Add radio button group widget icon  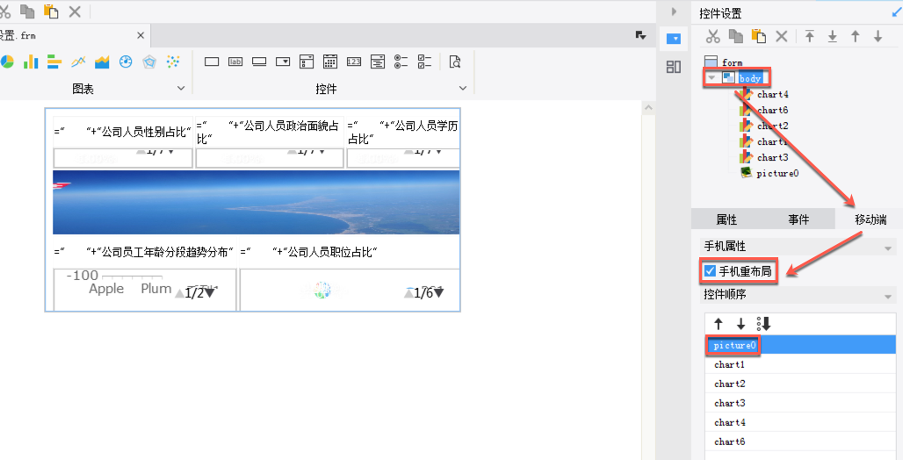pyautogui.click(x=401, y=61)
